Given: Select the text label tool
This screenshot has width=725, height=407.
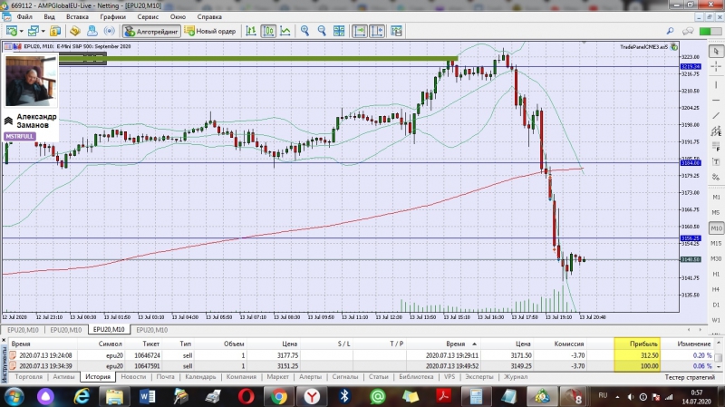Looking at the screenshot, I should (716, 162).
